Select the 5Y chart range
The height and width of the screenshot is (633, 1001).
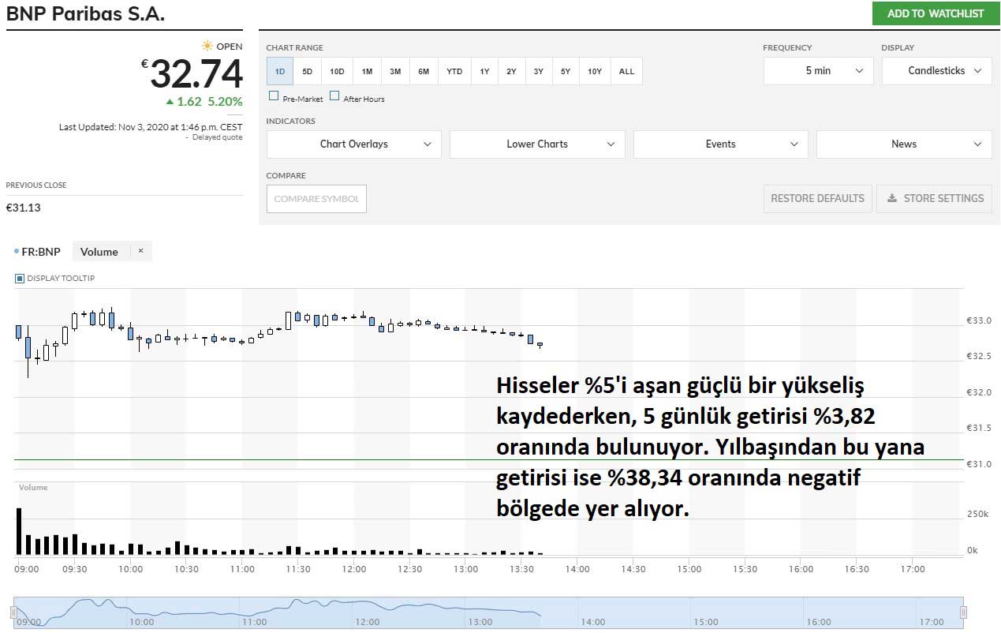click(x=566, y=71)
